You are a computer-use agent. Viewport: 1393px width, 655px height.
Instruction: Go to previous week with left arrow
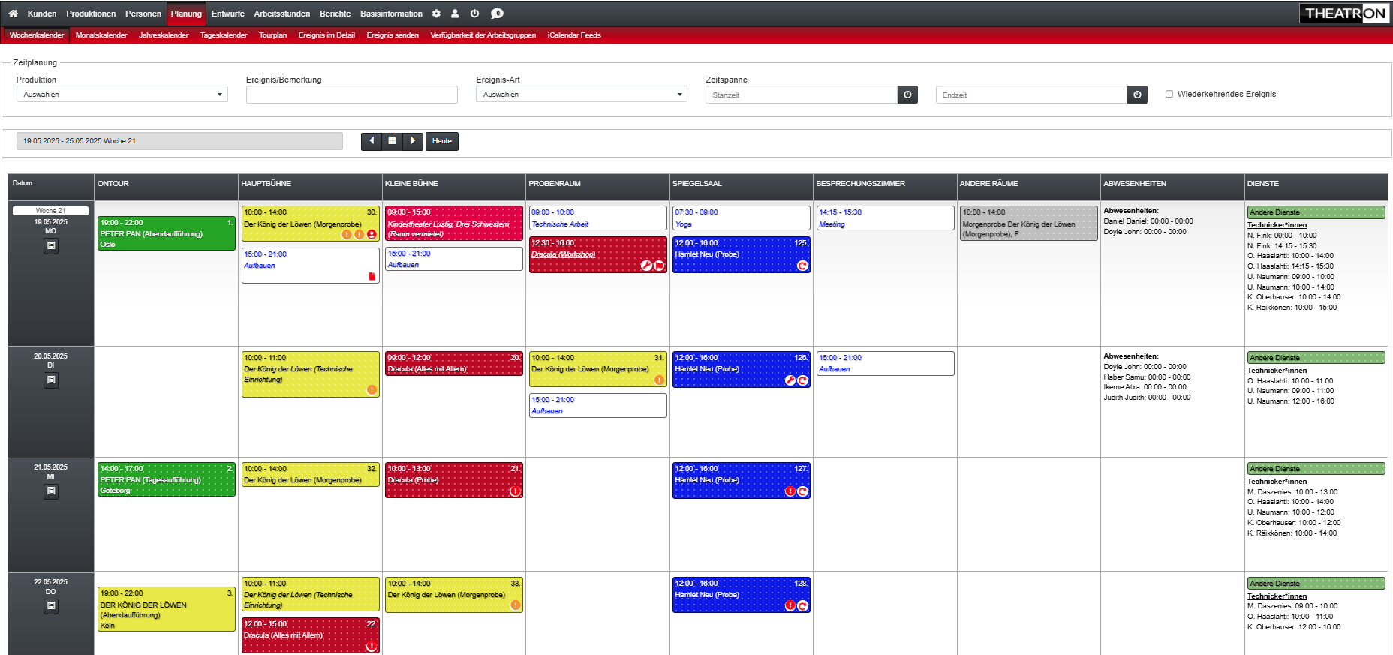pos(372,141)
